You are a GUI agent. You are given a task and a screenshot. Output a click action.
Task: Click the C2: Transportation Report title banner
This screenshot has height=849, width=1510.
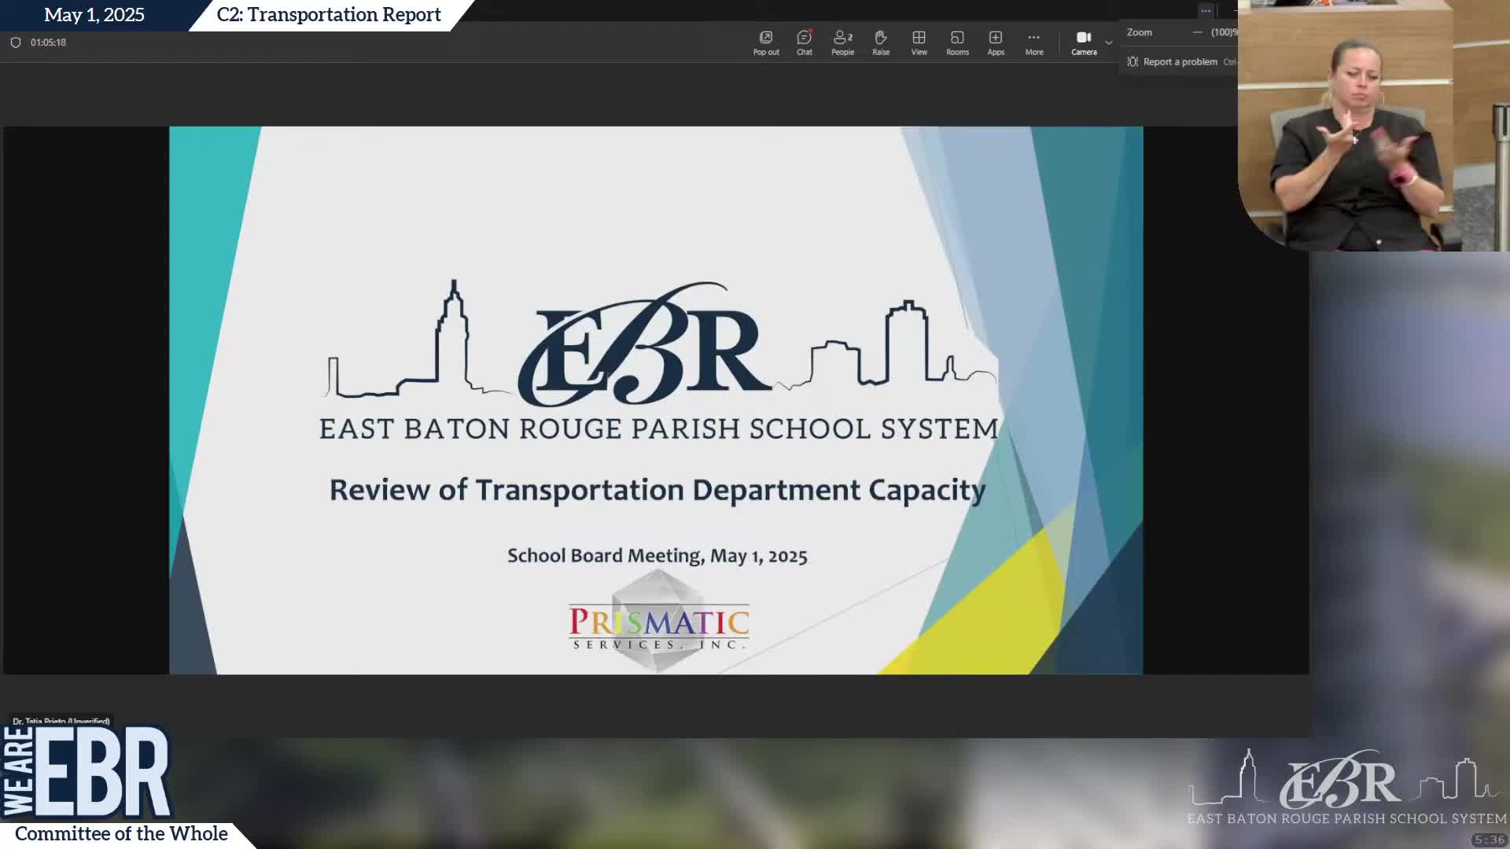click(x=328, y=14)
